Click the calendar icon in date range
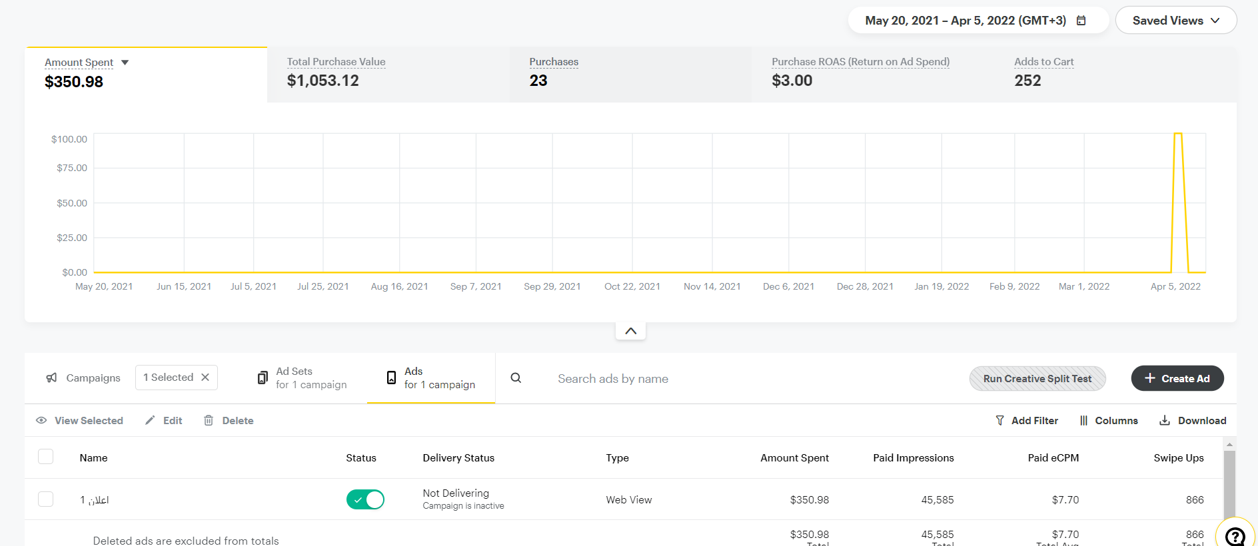Screen dimensions: 1258x546 tap(1081, 21)
